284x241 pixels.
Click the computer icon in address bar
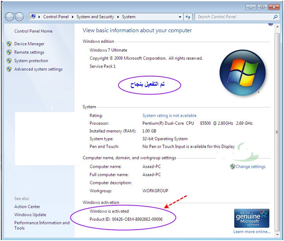(33, 17)
